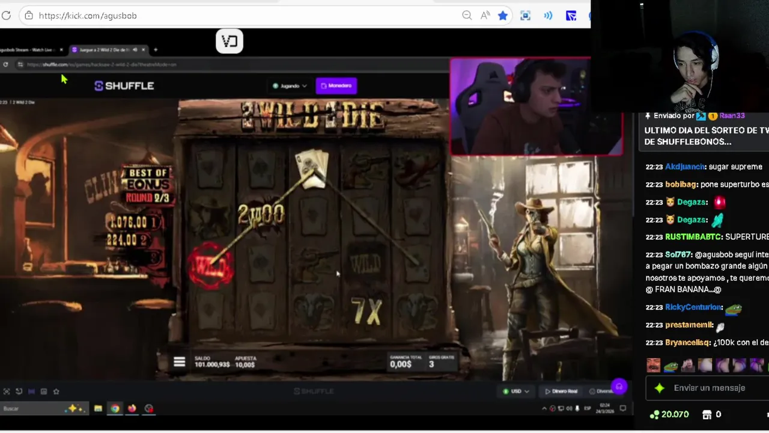Click the Rsan33 username in pinned message
The height and width of the screenshot is (433, 769).
click(x=732, y=115)
